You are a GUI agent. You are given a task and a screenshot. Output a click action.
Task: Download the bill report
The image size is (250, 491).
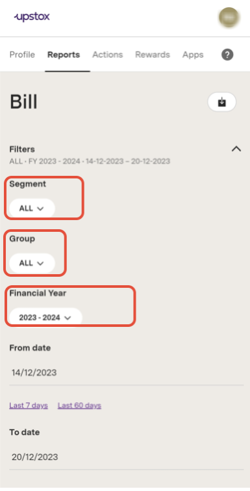(221, 102)
